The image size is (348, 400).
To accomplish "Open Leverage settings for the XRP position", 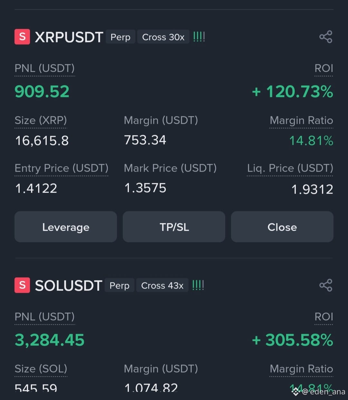I will coord(66,227).
